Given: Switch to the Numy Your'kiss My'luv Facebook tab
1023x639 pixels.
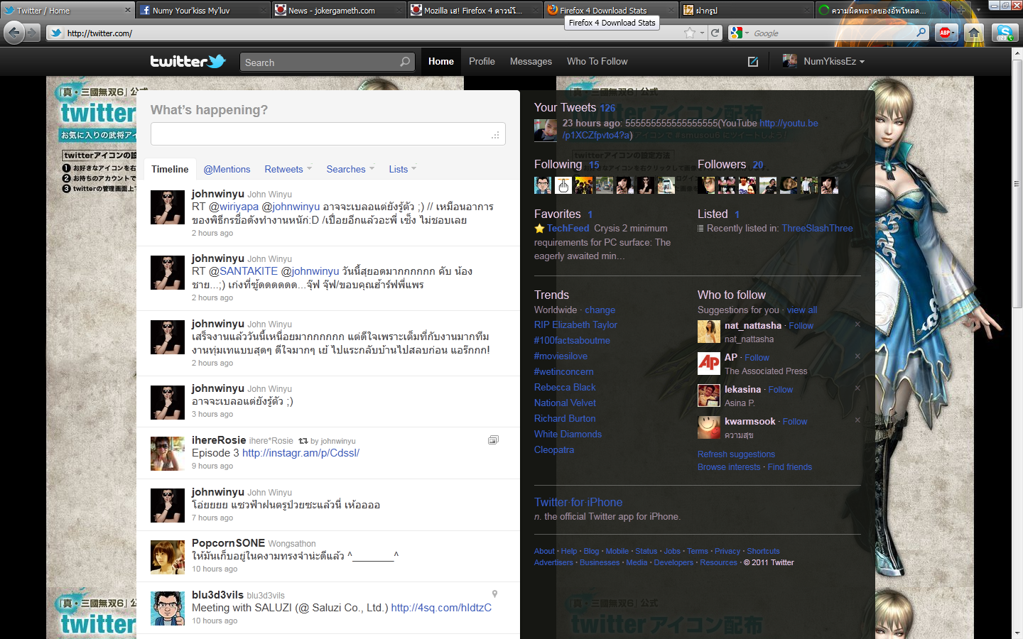Looking at the screenshot, I should tap(203, 10).
